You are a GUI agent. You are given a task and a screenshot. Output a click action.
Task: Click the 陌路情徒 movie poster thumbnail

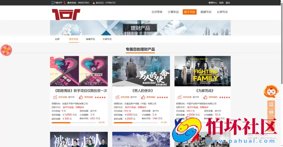coord(79,71)
